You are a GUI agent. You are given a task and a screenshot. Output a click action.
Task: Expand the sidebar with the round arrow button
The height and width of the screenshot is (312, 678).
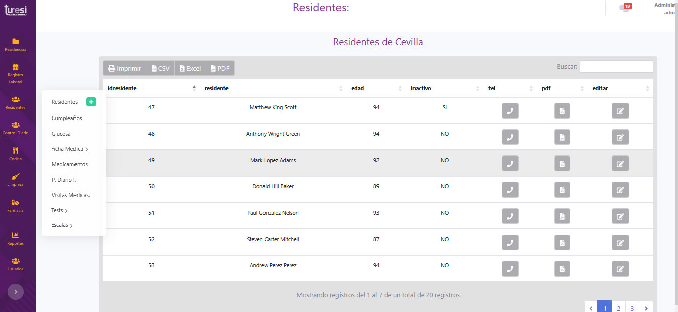pyautogui.click(x=16, y=292)
